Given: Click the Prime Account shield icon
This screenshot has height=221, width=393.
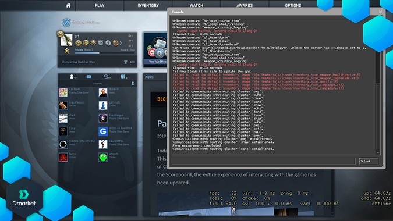Looking at the screenshot, I should (66, 23).
